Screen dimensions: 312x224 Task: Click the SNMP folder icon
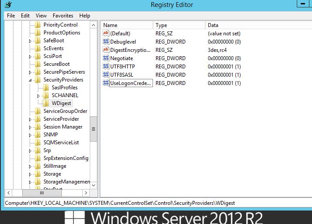click(x=37, y=135)
